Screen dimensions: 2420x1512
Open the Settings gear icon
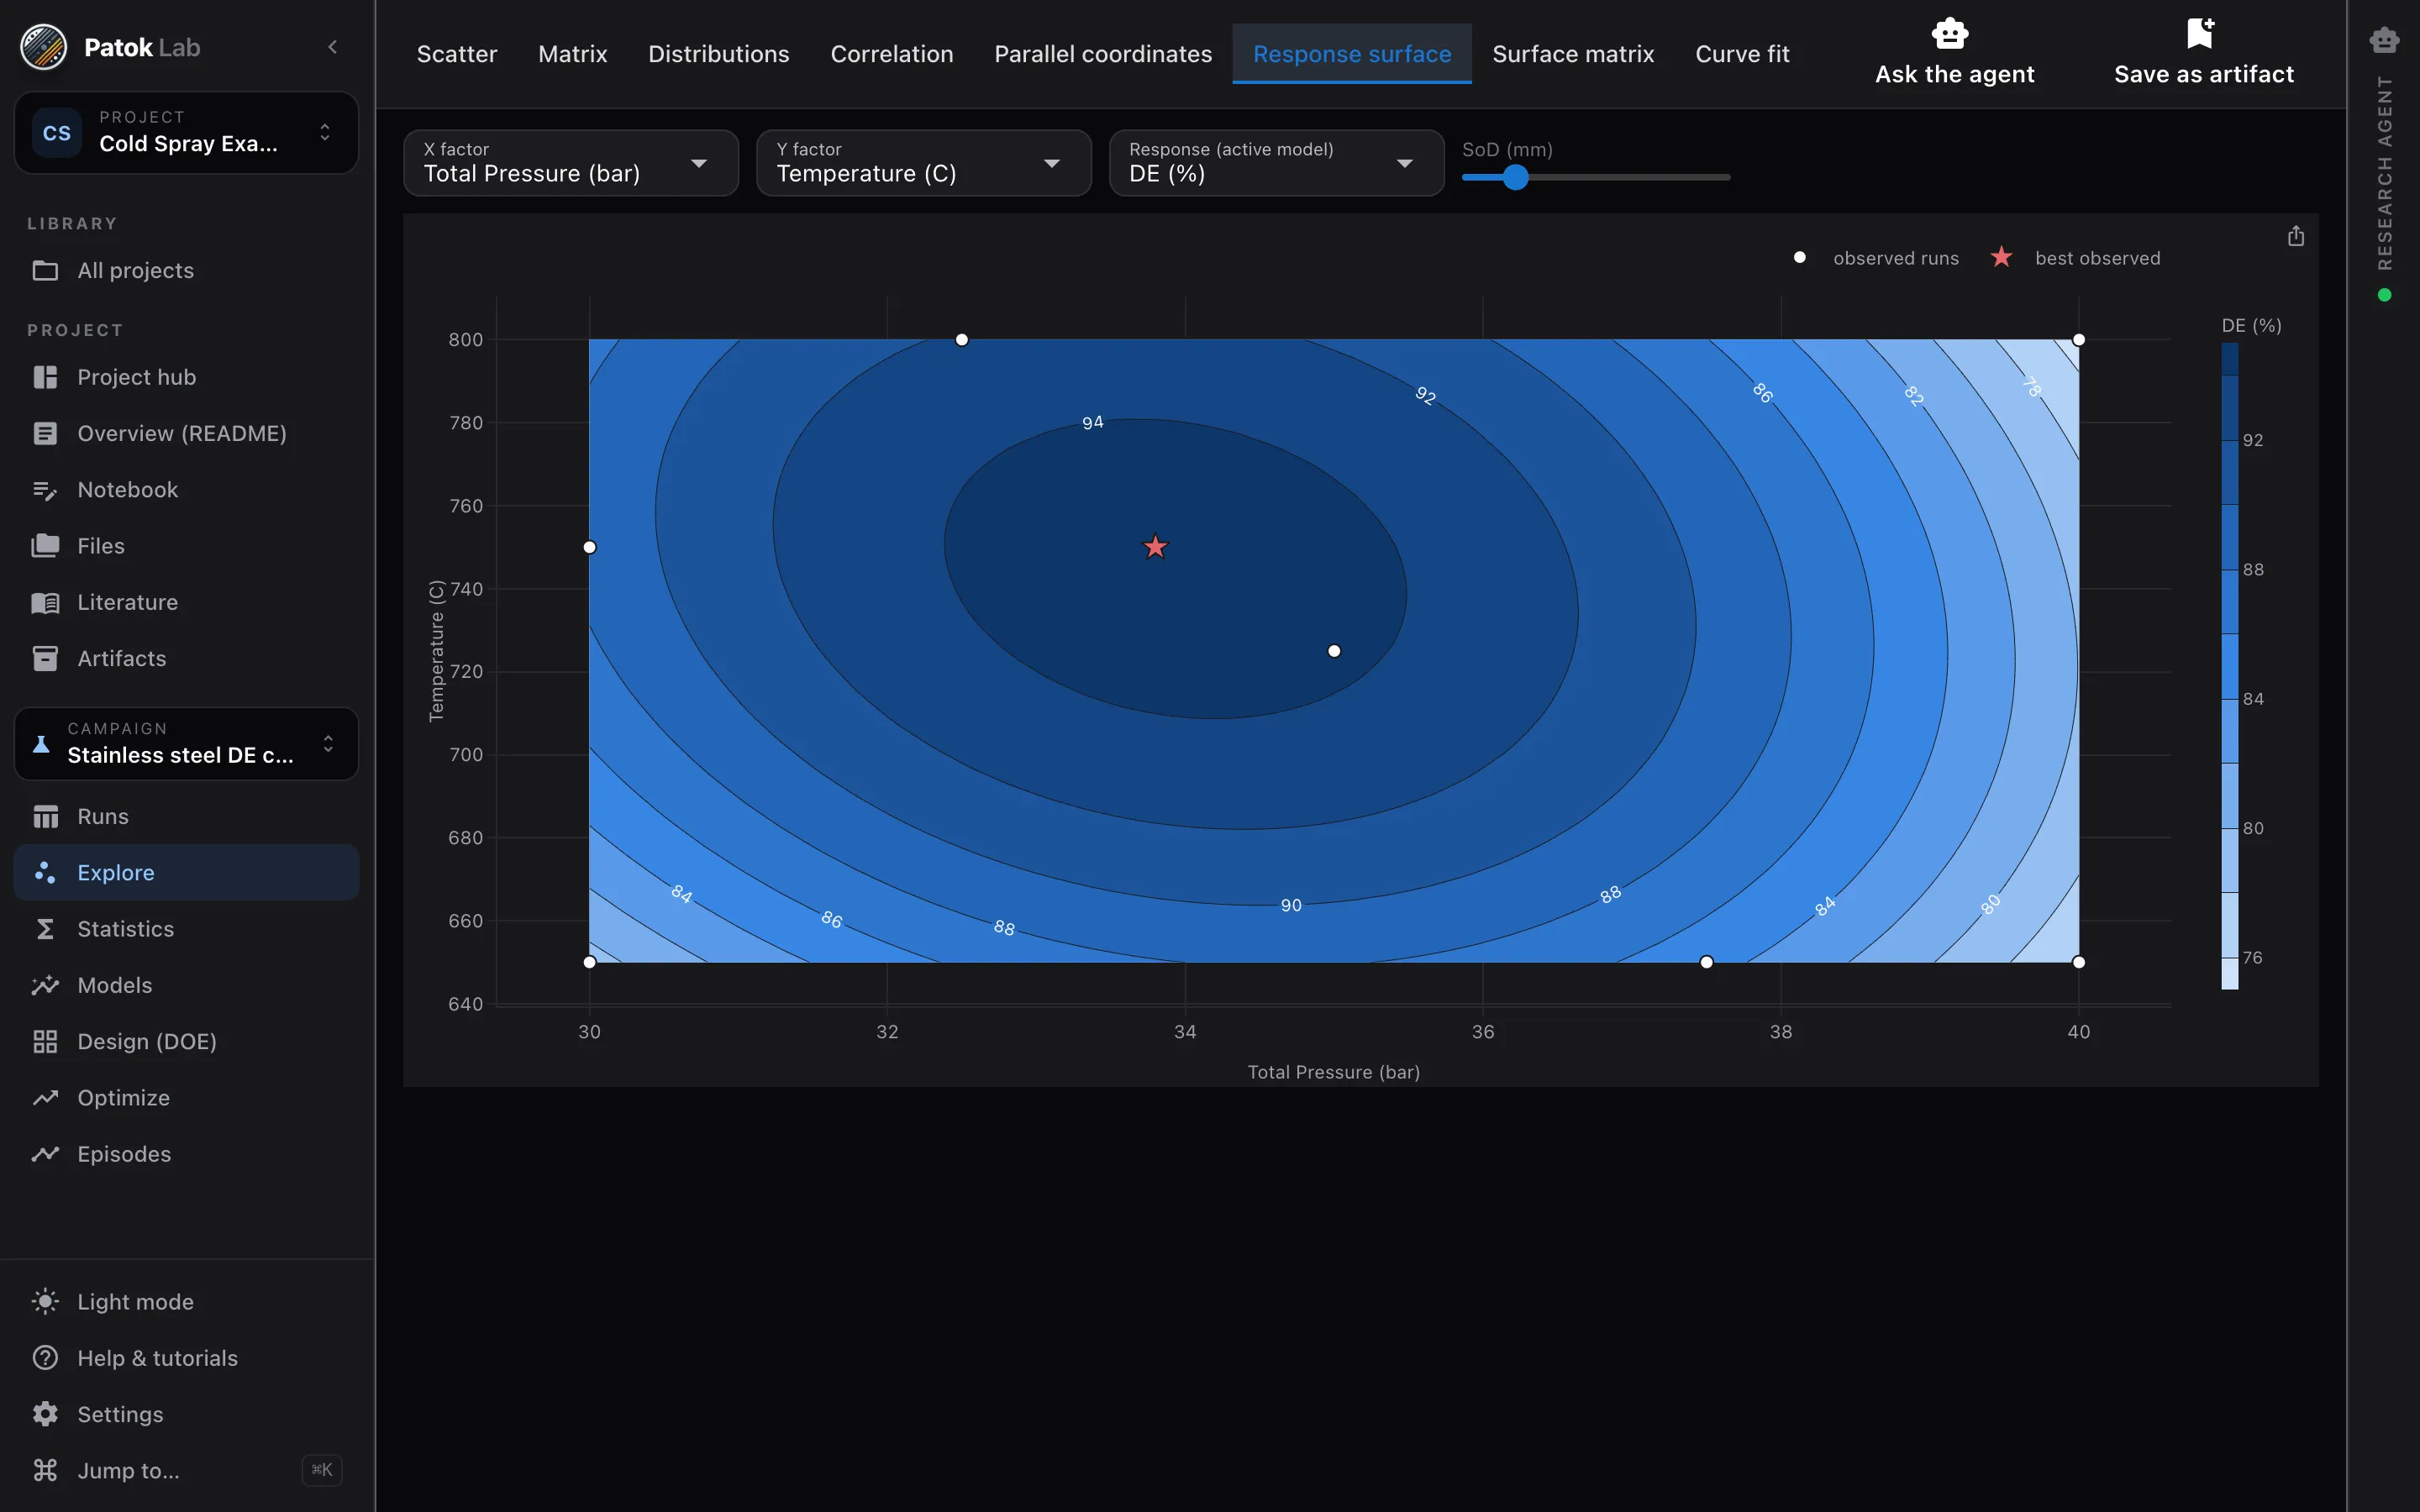(45, 1414)
